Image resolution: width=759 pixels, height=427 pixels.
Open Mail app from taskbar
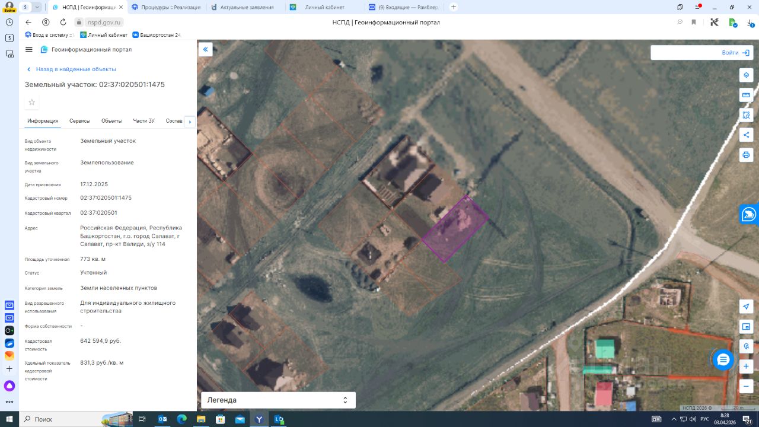pos(240,419)
